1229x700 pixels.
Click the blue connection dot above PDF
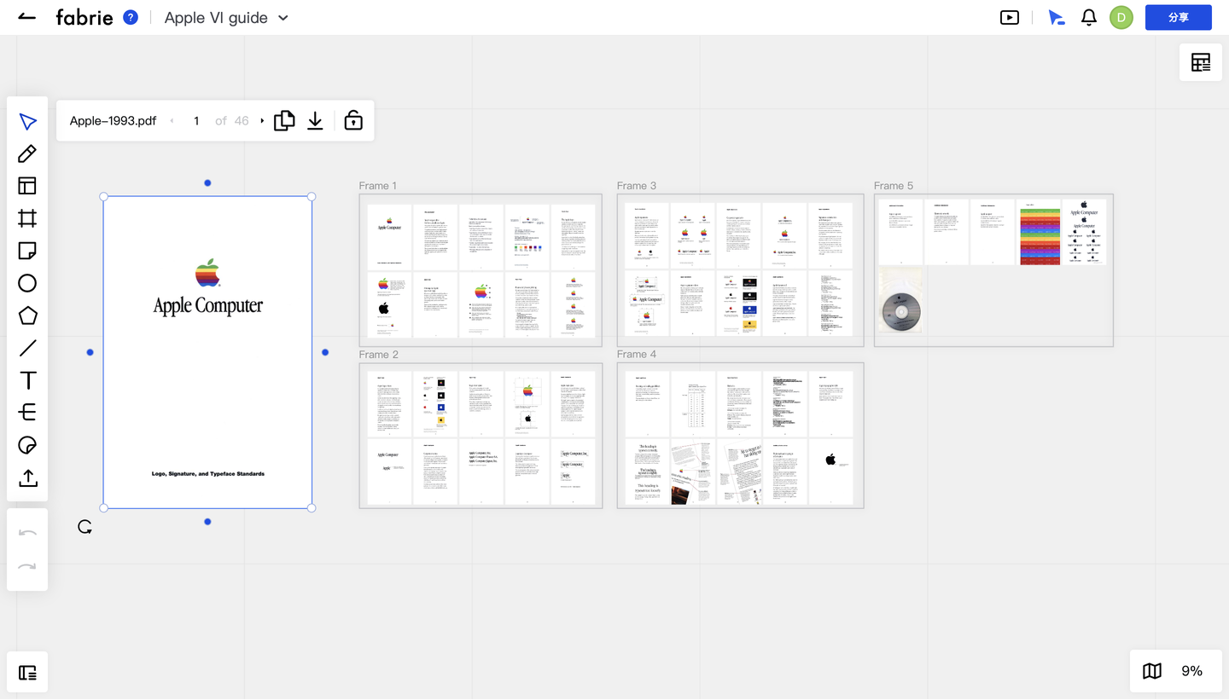pyautogui.click(x=207, y=183)
